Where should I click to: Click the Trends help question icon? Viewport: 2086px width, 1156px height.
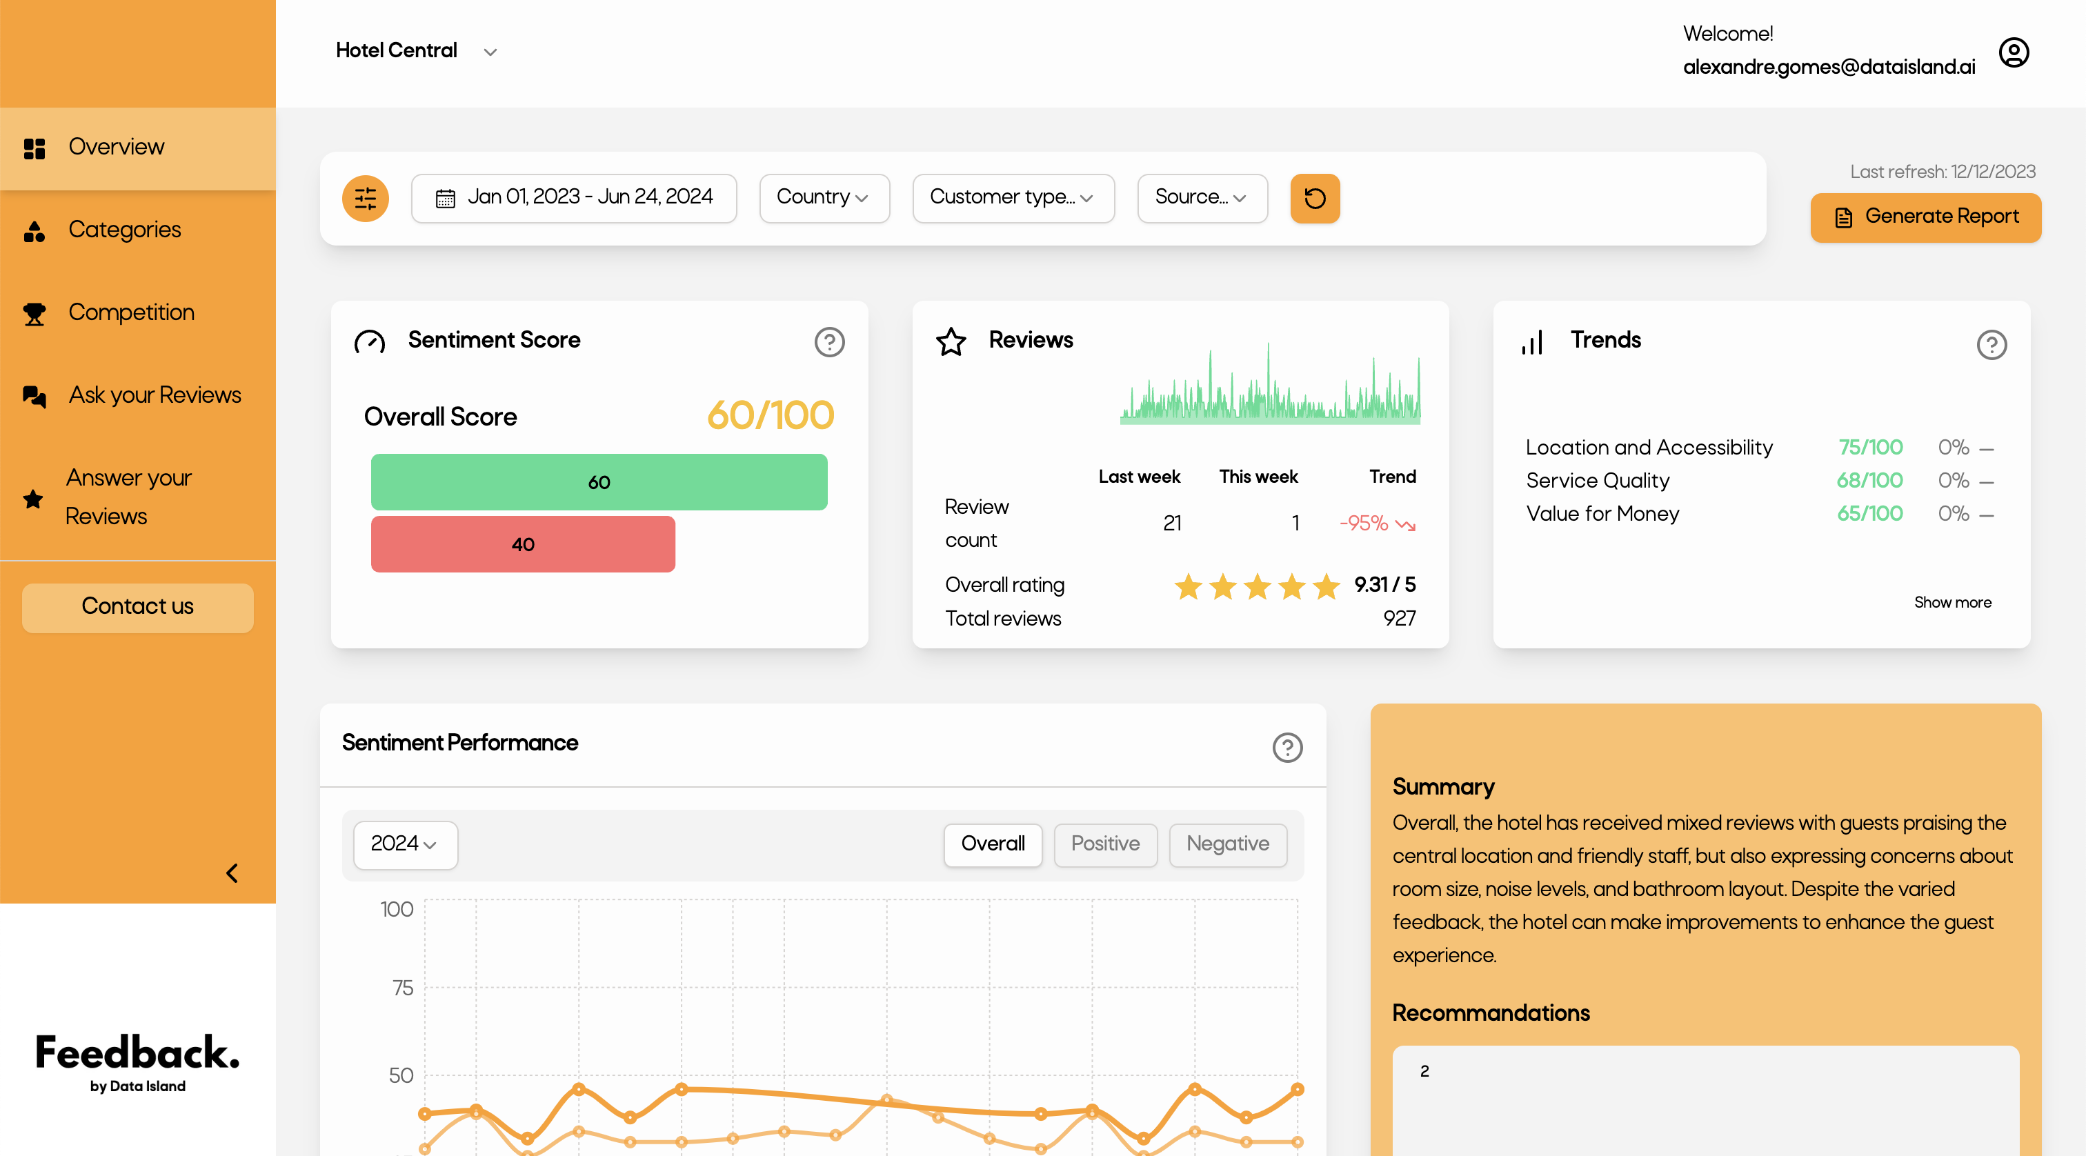pyautogui.click(x=1991, y=345)
